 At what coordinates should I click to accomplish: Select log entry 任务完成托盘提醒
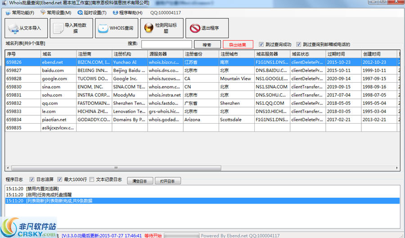(202, 195)
